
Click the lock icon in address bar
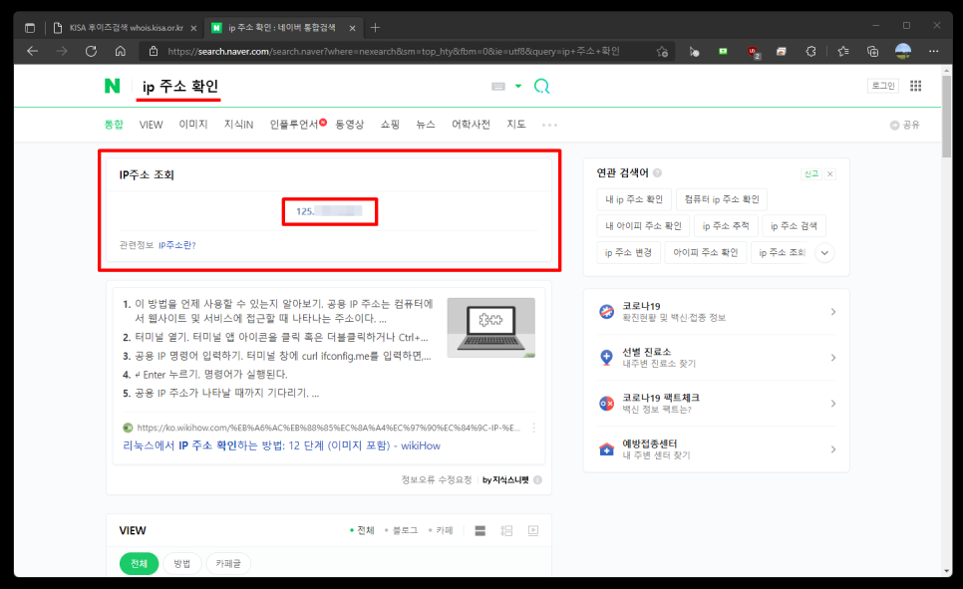point(154,52)
